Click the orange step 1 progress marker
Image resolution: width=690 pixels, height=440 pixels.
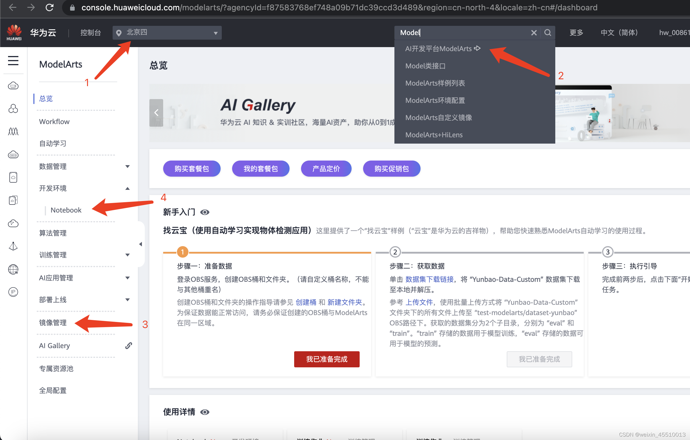[182, 252]
